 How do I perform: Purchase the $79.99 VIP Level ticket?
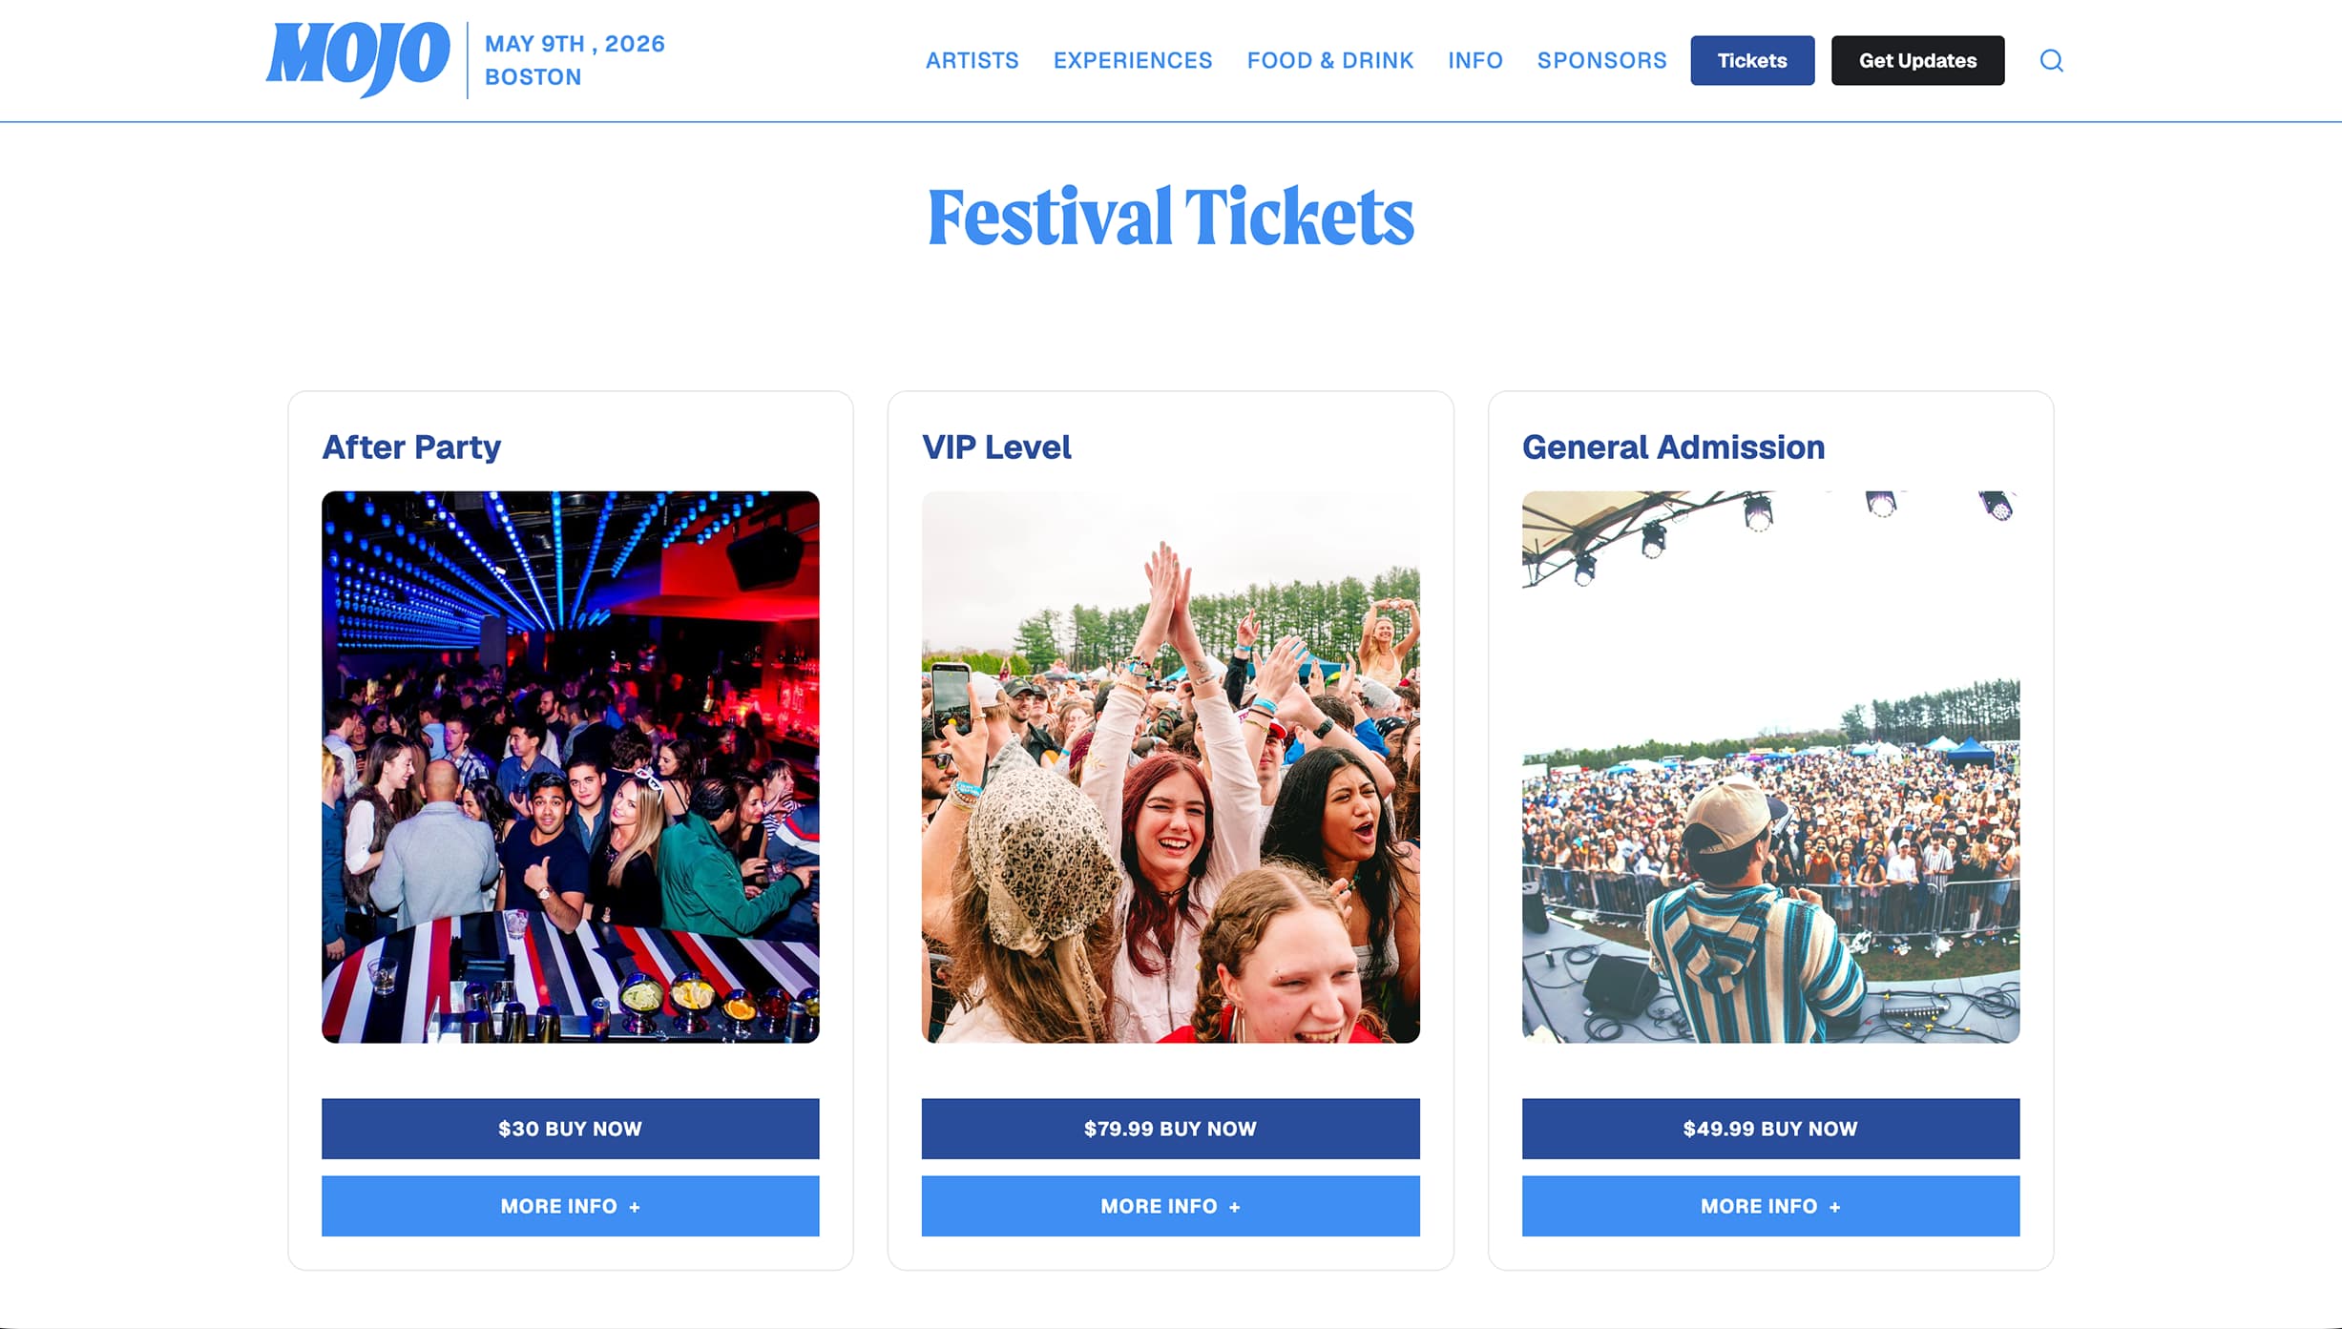[x=1169, y=1129]
